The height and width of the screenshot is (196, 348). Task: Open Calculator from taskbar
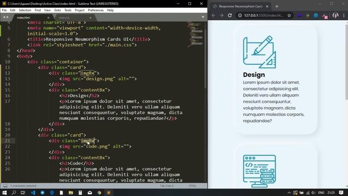coord(80,193)
